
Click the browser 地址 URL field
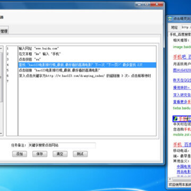tap(186, 27)
